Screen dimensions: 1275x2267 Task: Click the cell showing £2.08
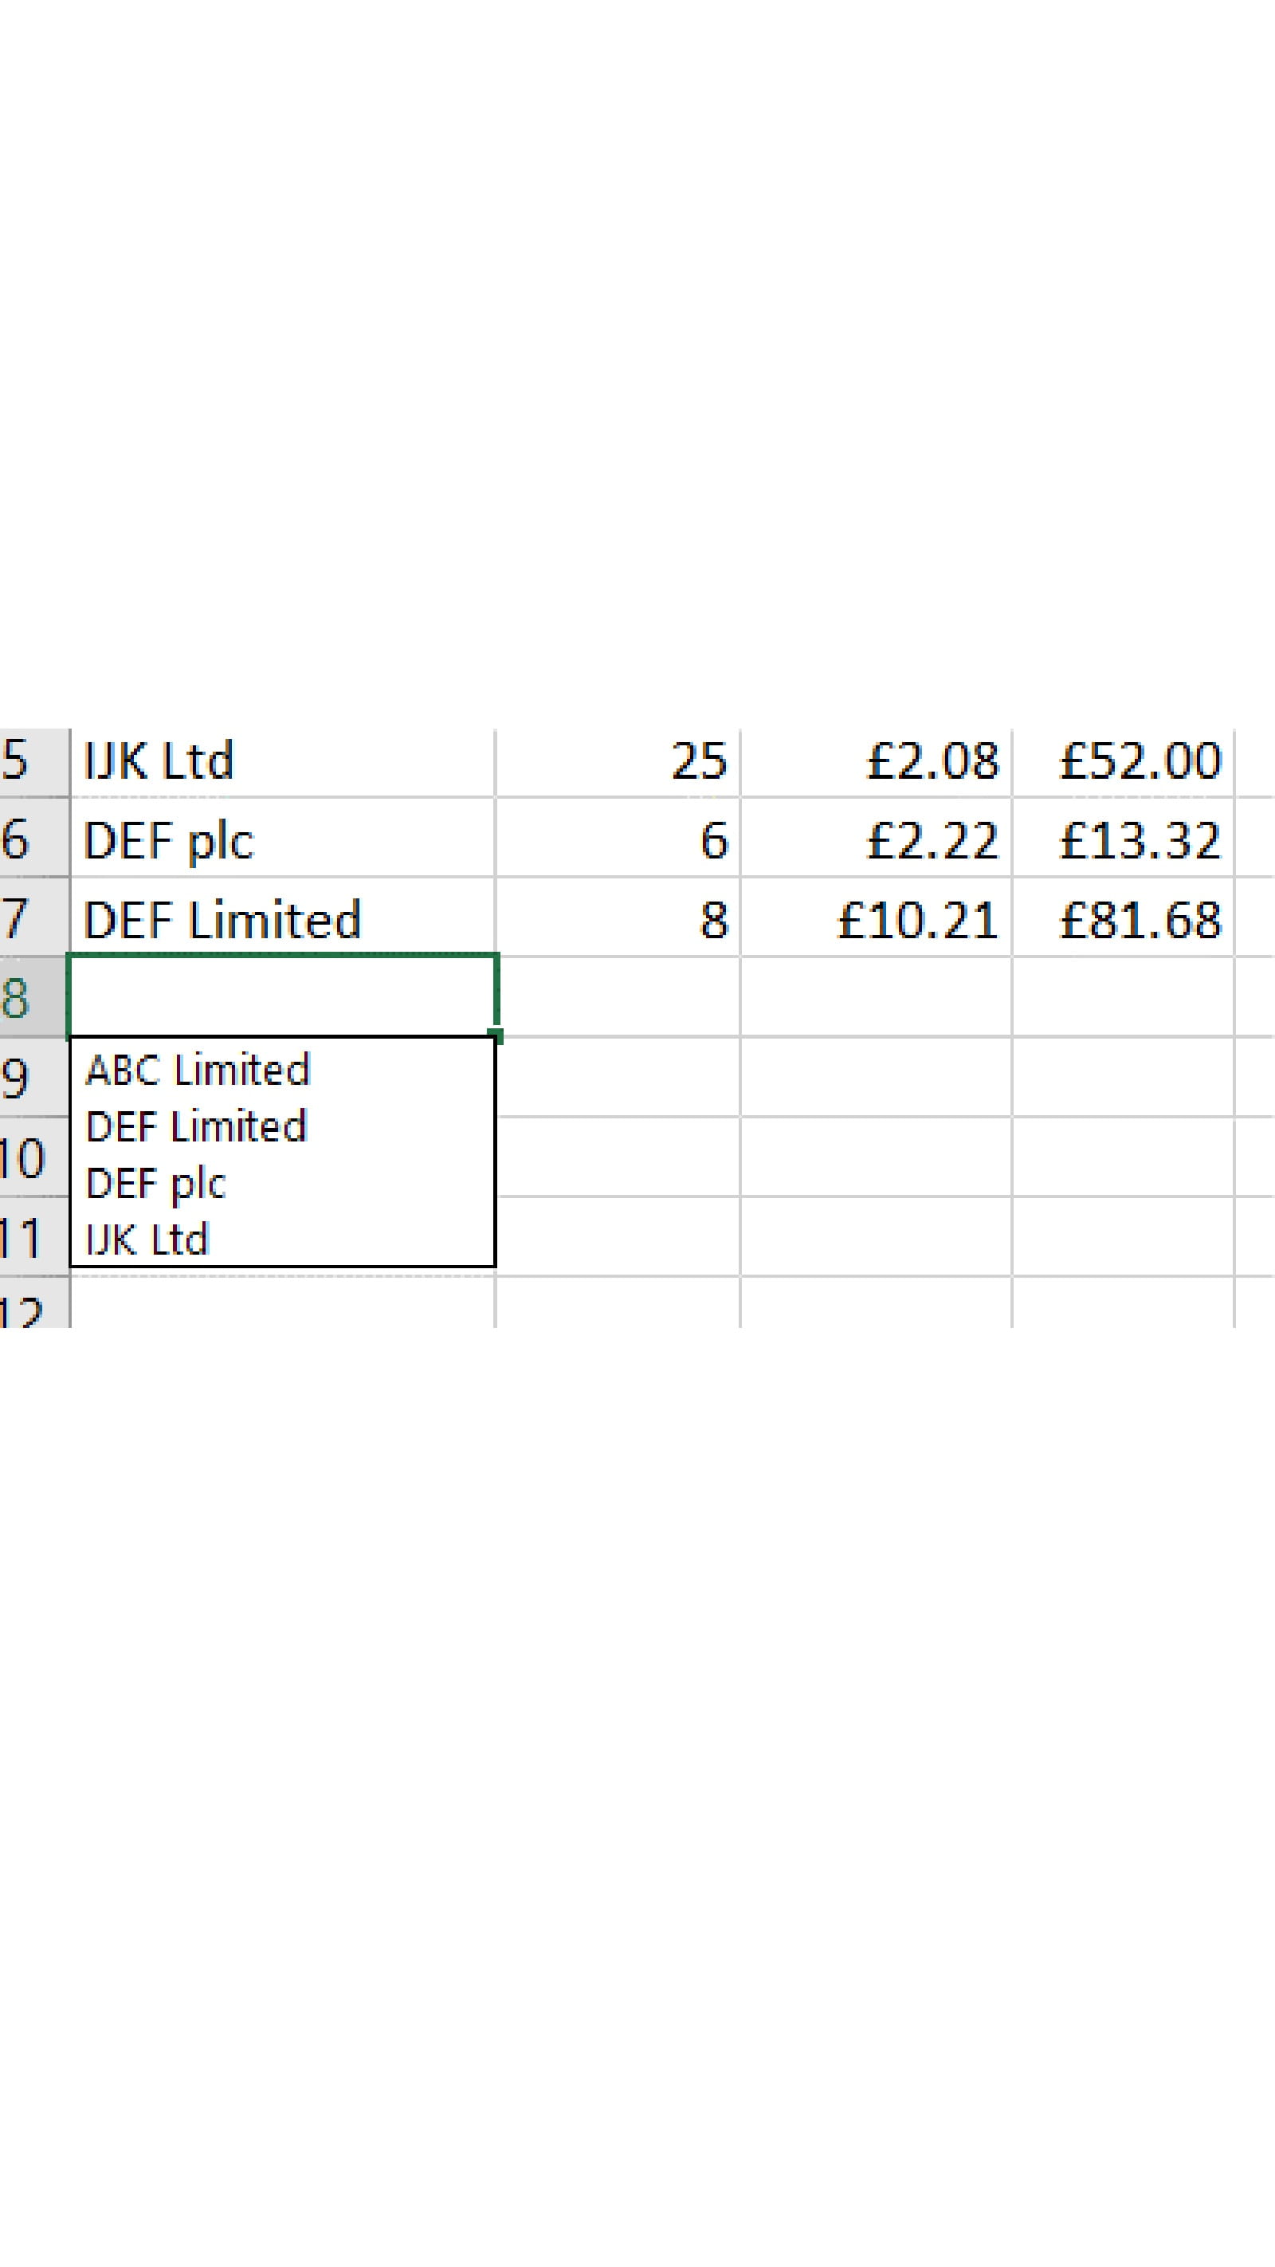click(877, 760)
